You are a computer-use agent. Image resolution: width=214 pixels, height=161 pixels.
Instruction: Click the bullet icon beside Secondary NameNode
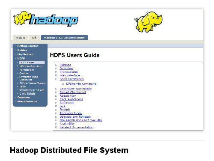[x=56, y=89]
